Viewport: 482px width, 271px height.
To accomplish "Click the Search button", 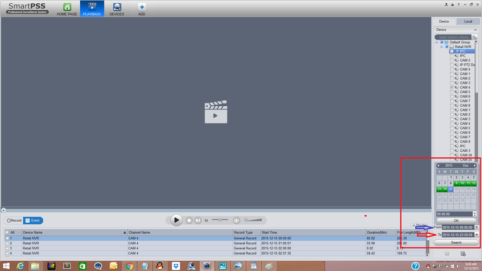I will coord(456,242).
